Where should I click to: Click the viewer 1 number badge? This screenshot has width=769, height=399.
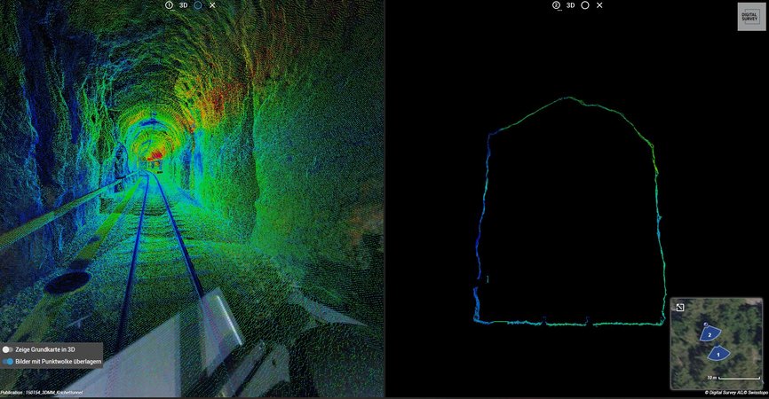click(x=170, y=5)
